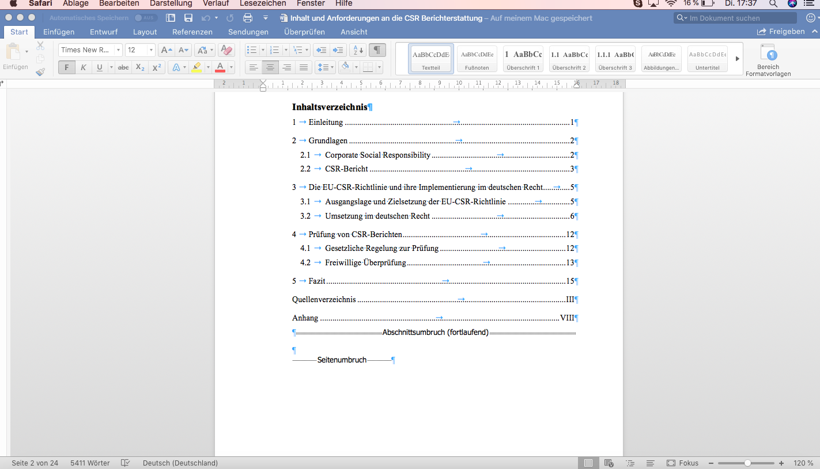The width and height of the screenshot is (820, 469).
Task: Switch to outline view in status bar
Action: [x=630, y=463]
